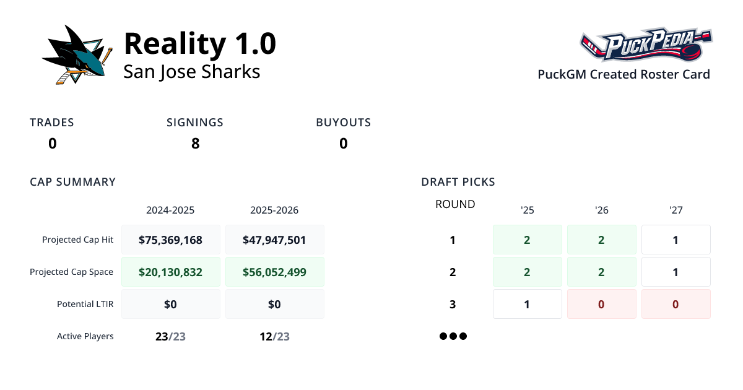Click Round 3 '26 zero picks cell
This screenshot has height=390, width=743.
point(601,304)
